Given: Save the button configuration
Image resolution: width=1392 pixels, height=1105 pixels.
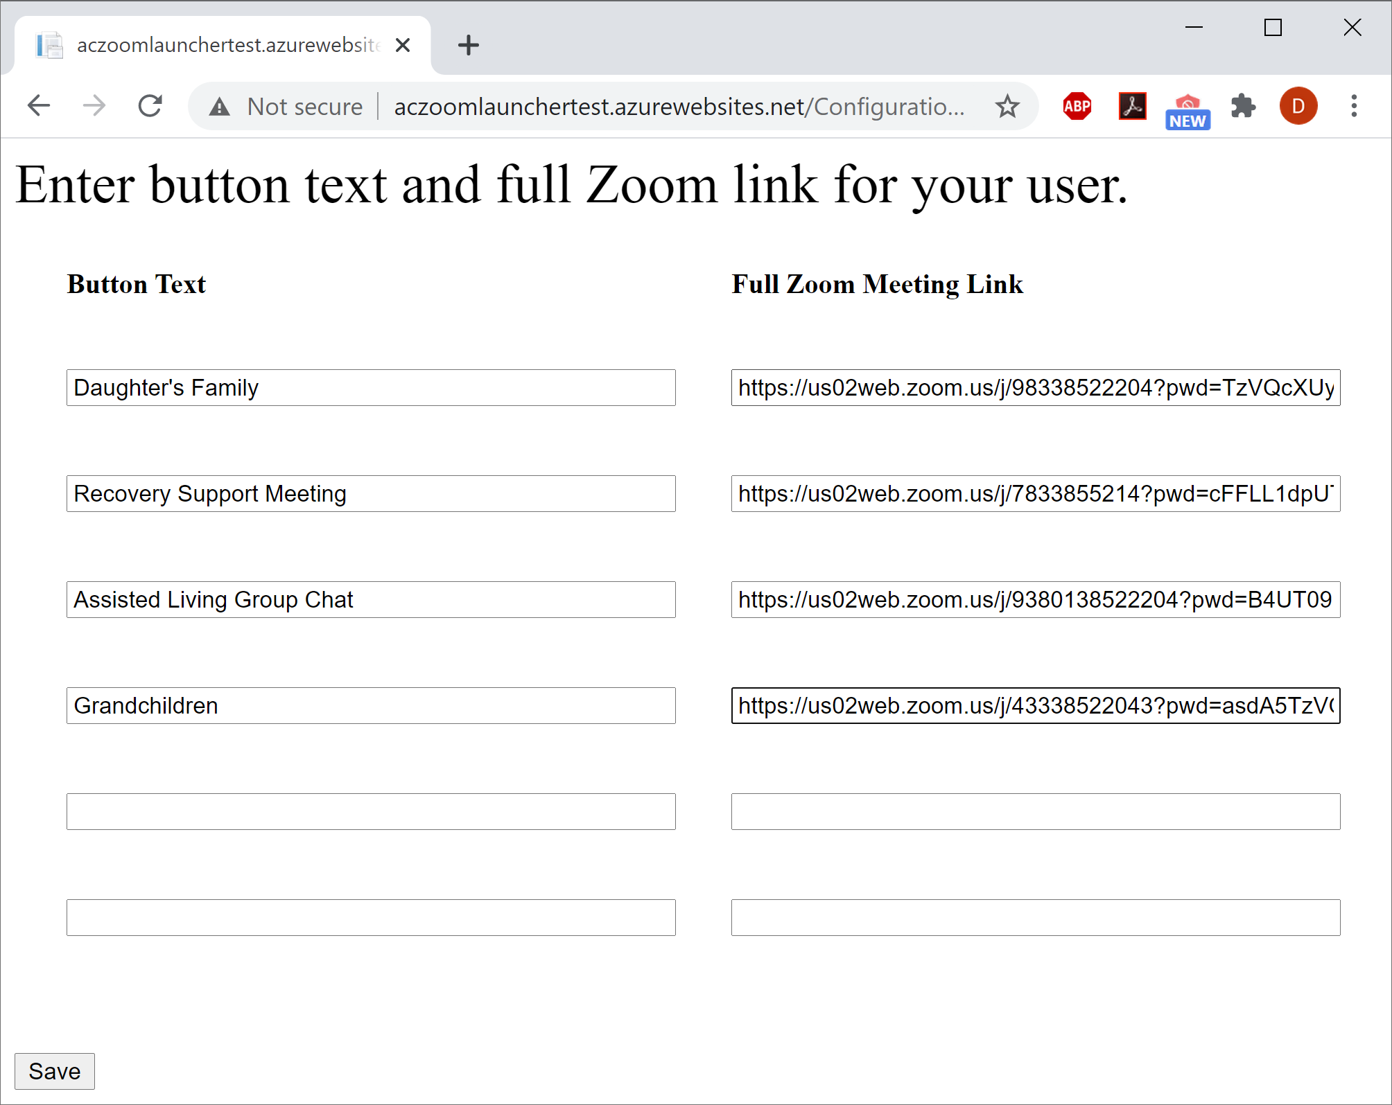Looking at the screenshot, I should [x=55, y=1071].
